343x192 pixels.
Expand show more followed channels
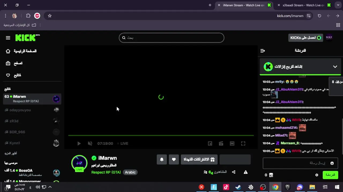tap(11, 153)
